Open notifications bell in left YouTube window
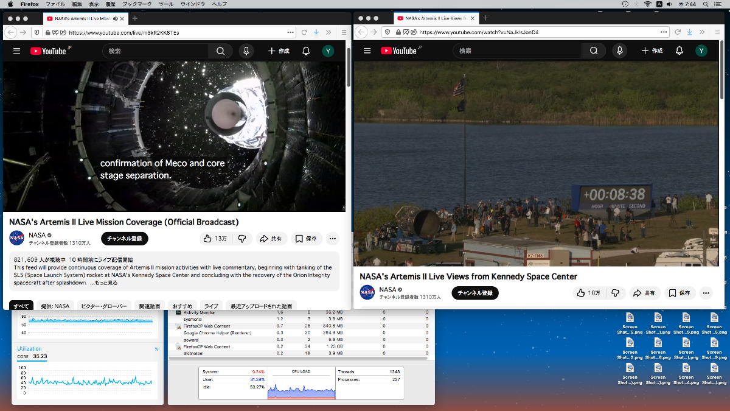 306,51
